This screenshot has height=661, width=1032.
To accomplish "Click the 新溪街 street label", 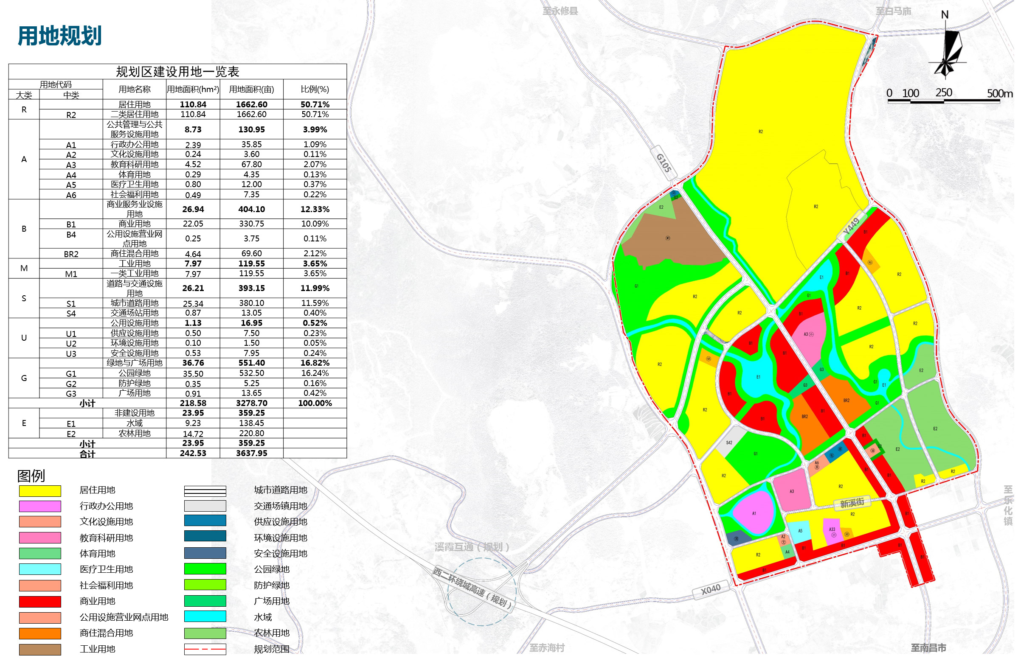I will coord(852,504).
